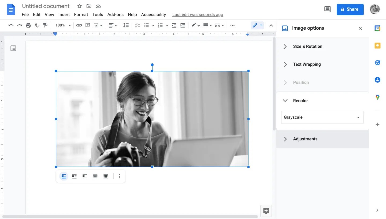Toggle bulleted list formatting
The width and height of the screenshot is (386, 219).
[147, 25]
